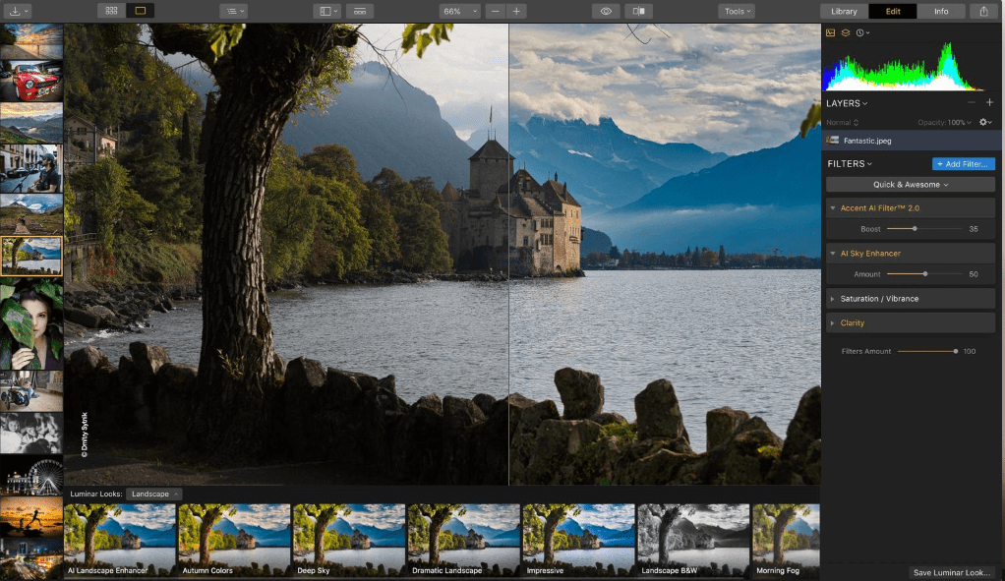Click the AI Sky Enhancer Amount slider
Screen dimensions: 1005x581
point(924,274)
